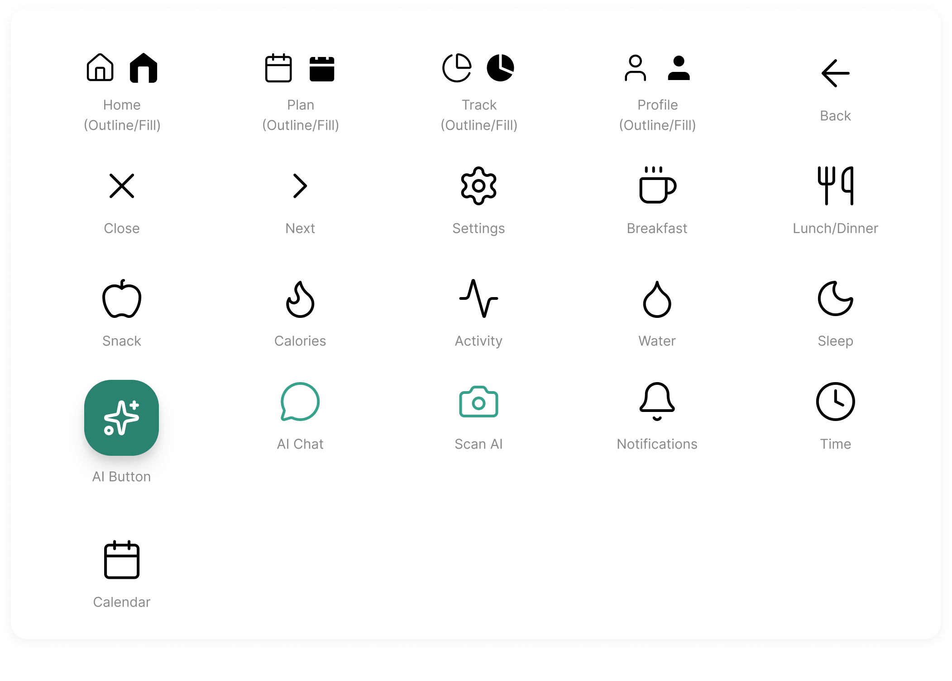Click the Notifications bell icon
This screenshot has height=681, width=952.
(657, 401)
